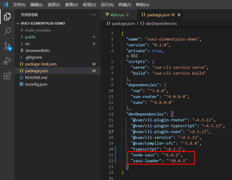The width and height of the screenshot is (232, 180).
Task: Click the true value on line 4
Action: pyautogui.click(x=157, y=51)
